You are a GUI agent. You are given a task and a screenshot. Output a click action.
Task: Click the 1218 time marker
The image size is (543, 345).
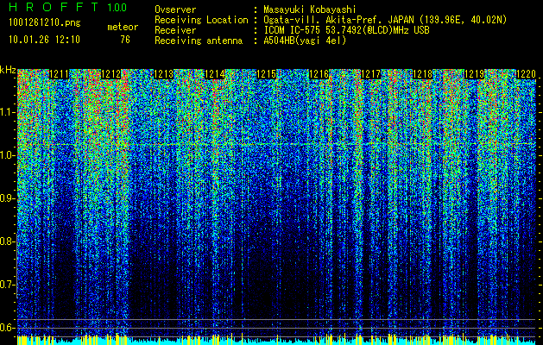click(422, 74)
